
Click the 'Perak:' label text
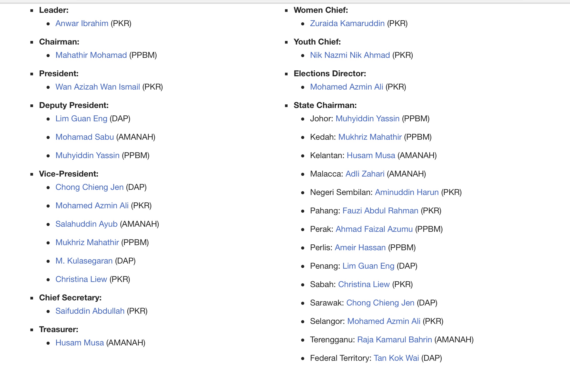322,229
